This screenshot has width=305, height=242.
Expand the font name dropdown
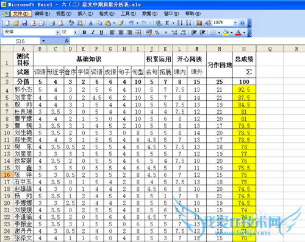tap(58, 32)
